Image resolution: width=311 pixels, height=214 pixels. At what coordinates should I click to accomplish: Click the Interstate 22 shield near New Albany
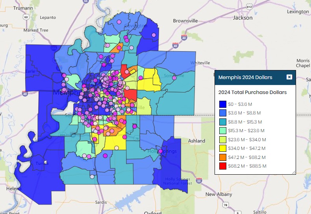pos(199,181)
